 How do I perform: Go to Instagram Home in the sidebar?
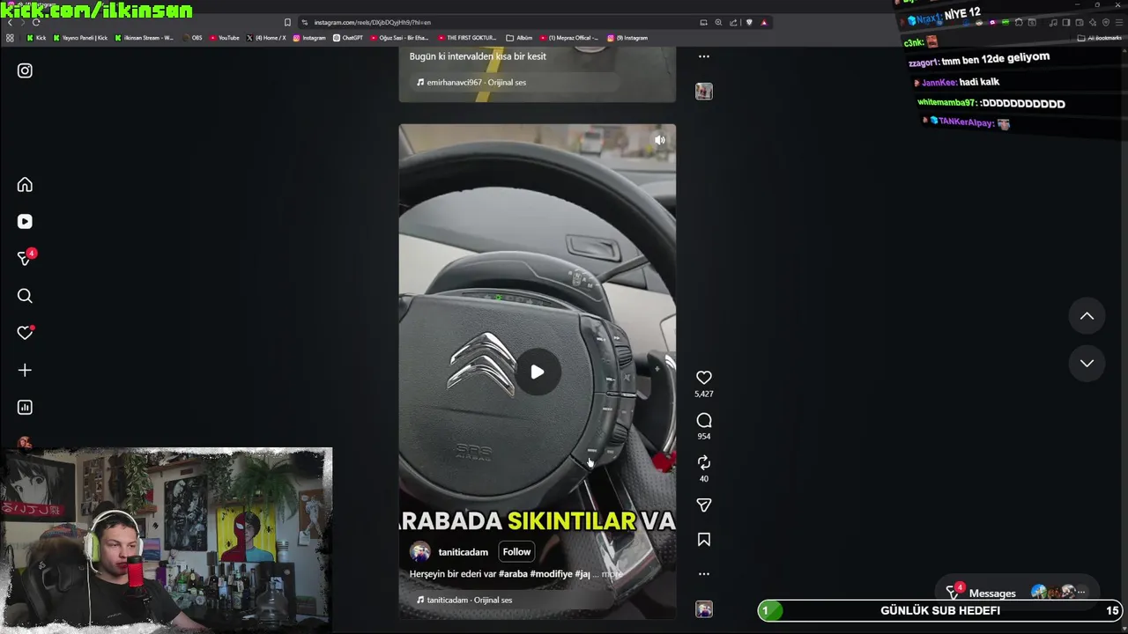click(x=25, y=185)
